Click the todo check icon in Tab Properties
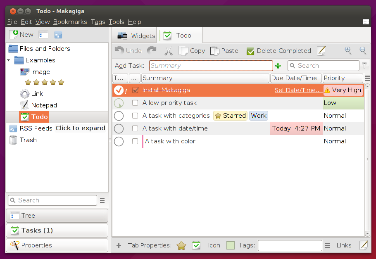Image resolution: width=376 pixels, height=259 pixels. coord(196,245)
